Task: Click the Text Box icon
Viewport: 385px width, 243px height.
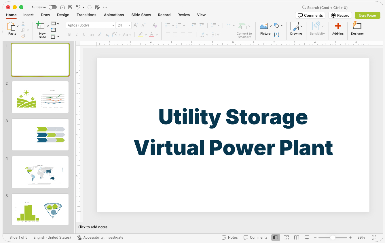Action: pyautogui.click(x=276, y=35)
